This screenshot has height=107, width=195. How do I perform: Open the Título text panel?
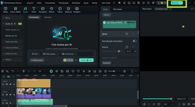point(34,10)
